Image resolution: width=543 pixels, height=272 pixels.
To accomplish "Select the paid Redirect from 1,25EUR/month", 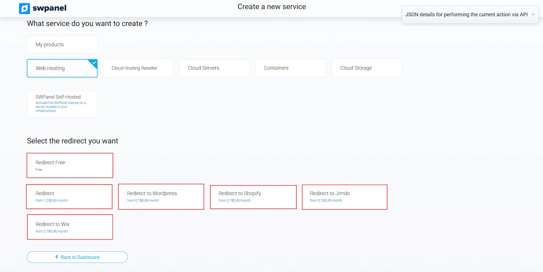I will click(69, 197).
